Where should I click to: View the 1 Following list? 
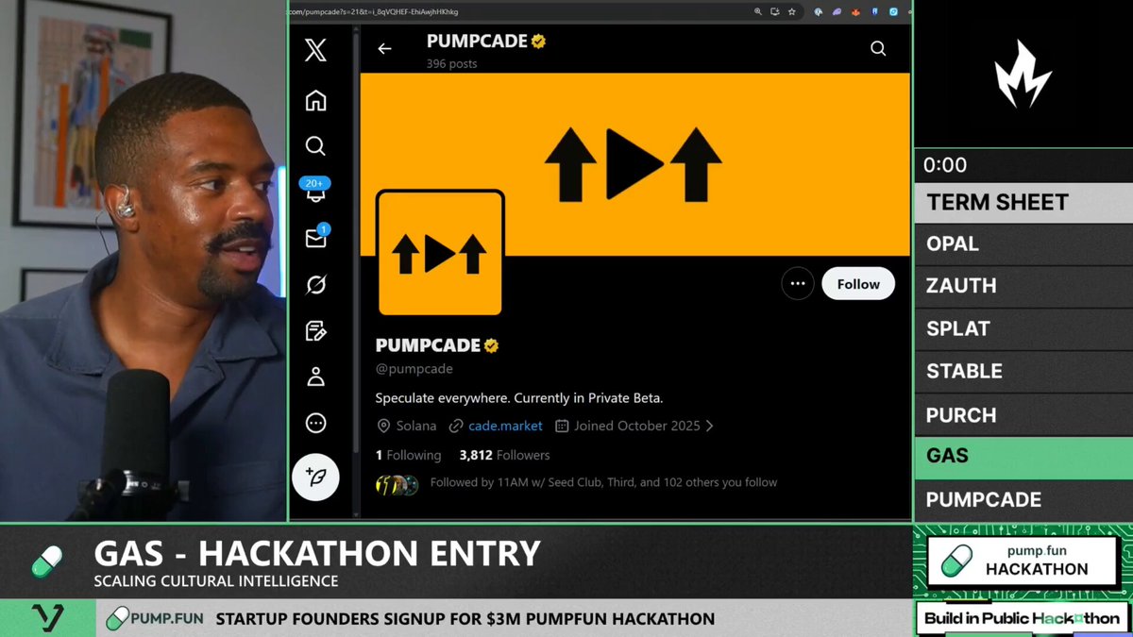pyautogui.click(x=408, y=455)
